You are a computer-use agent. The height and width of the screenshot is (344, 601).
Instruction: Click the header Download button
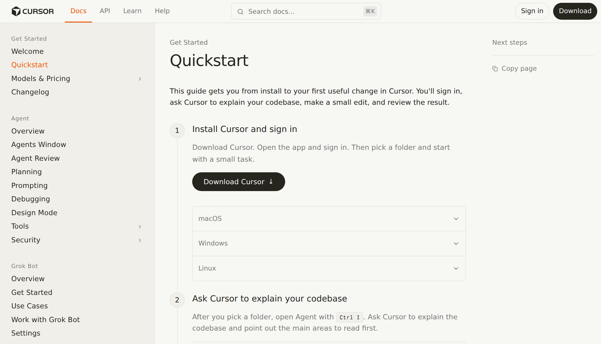[575, 11]
